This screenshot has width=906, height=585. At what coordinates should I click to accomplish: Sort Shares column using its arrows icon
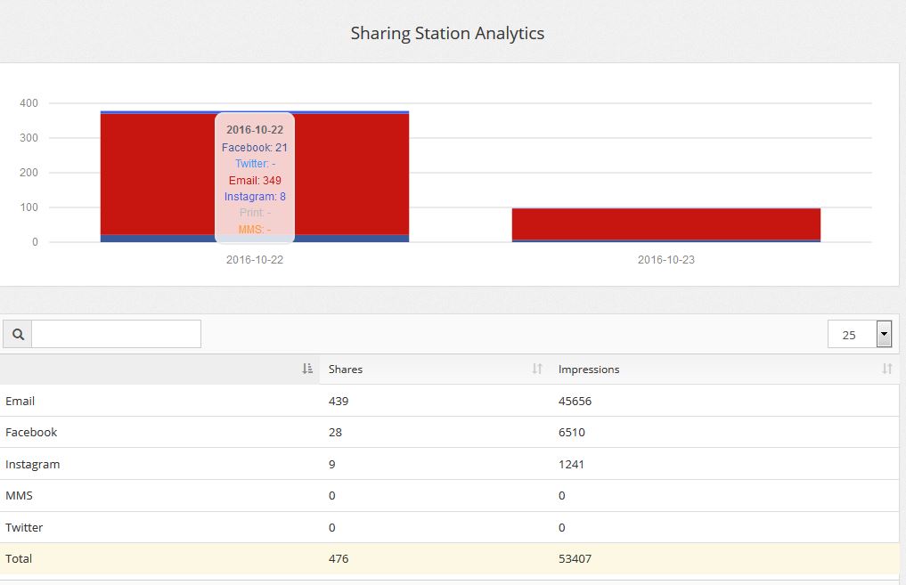tap(537, 369)
